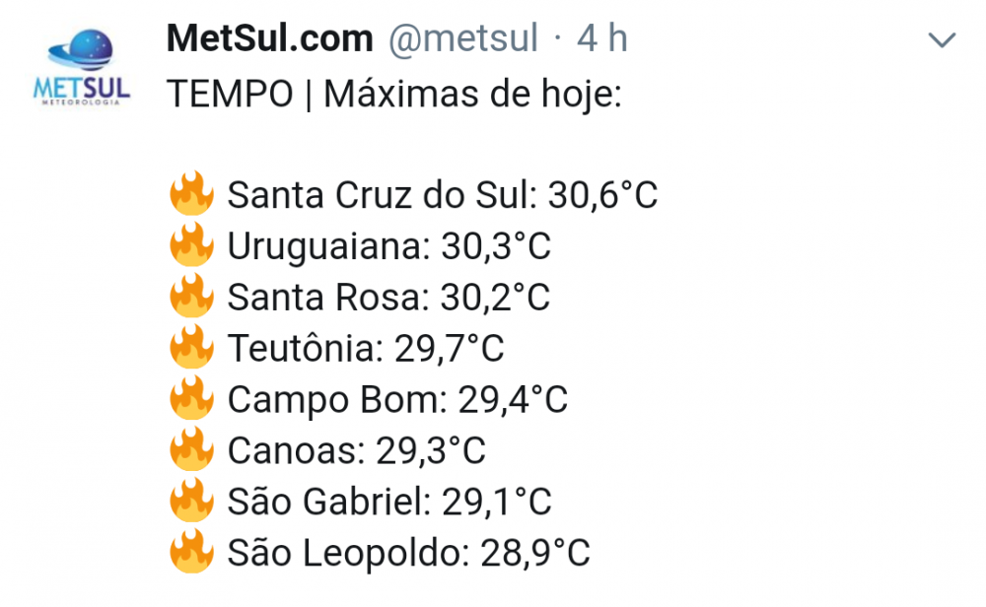Open the '4 h' tweet timestamp

(x=602, y=39)
